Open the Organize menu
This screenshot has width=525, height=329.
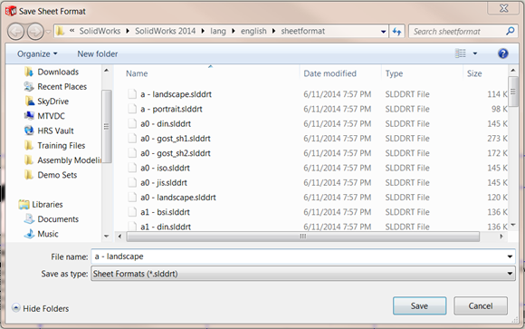pyautogui.click(x=37, y=54)
